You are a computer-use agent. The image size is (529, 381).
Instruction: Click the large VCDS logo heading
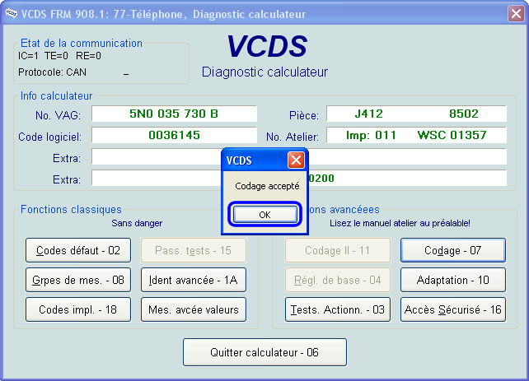(267, 46)
